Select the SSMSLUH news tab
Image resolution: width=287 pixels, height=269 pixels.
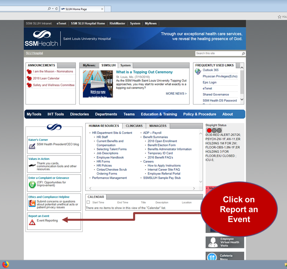[108, 65]
